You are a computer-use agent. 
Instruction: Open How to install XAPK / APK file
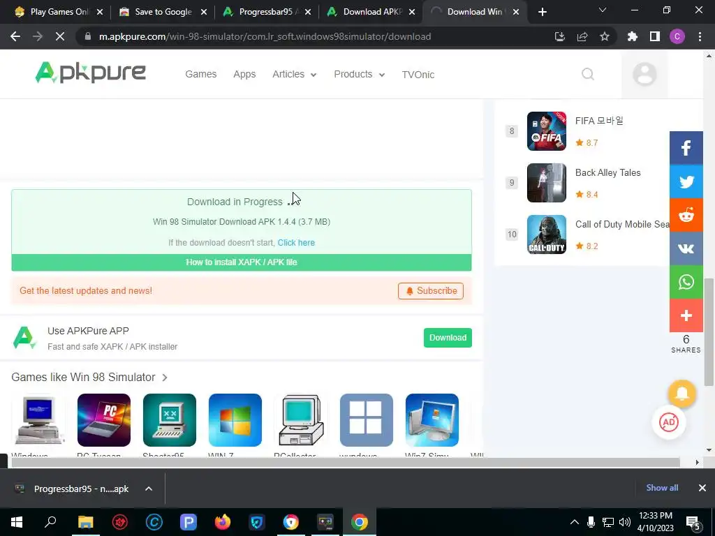(x=242, y=262)
